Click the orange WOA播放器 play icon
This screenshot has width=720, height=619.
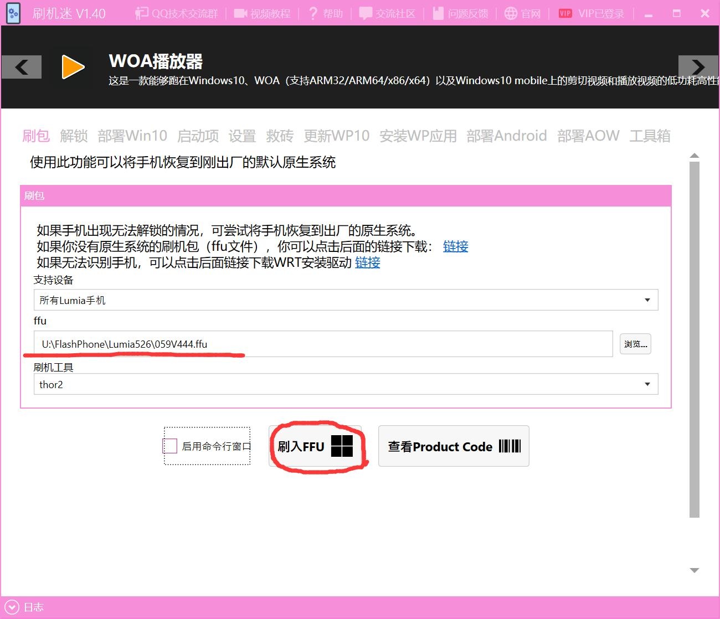[x=73, y=67]
